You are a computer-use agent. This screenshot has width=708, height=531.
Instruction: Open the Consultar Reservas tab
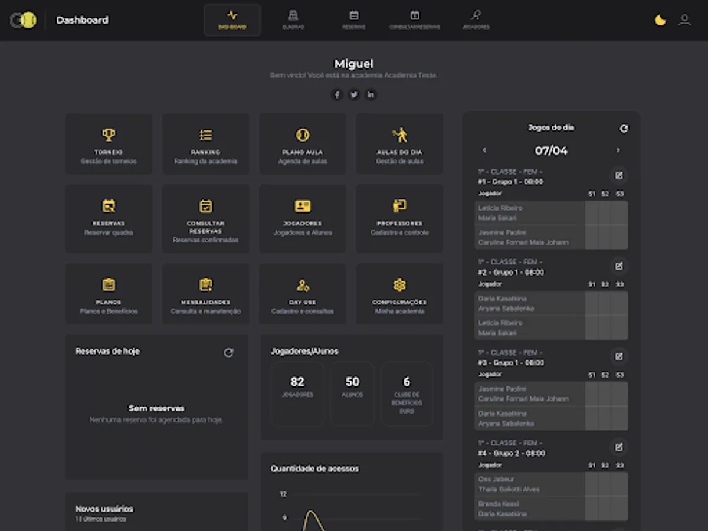click(415, 18)
